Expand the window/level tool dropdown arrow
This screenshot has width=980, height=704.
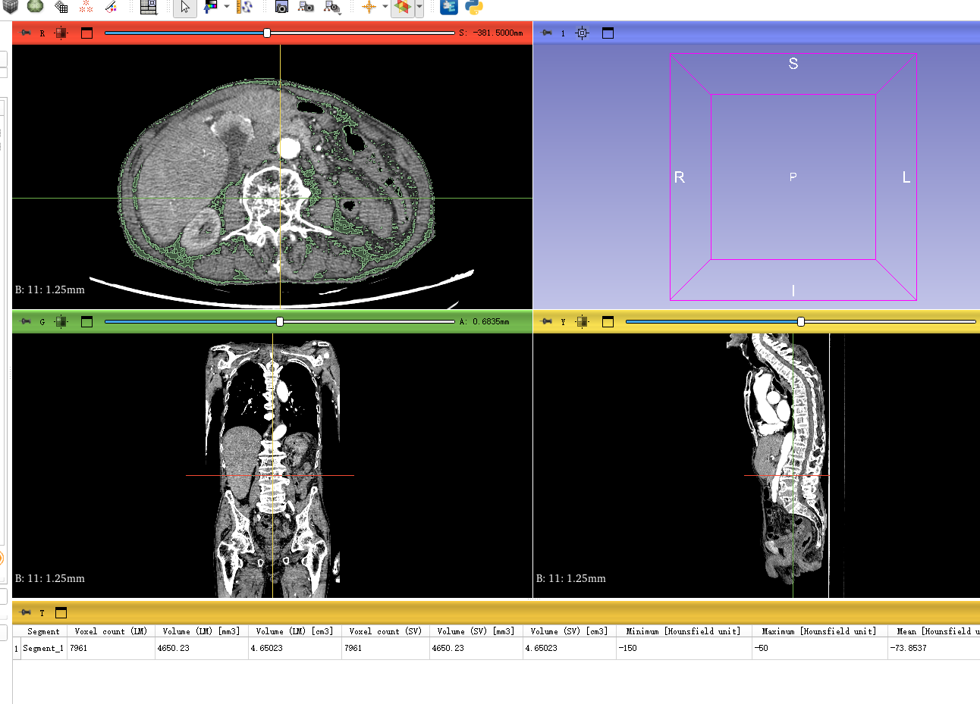[227, 8]
